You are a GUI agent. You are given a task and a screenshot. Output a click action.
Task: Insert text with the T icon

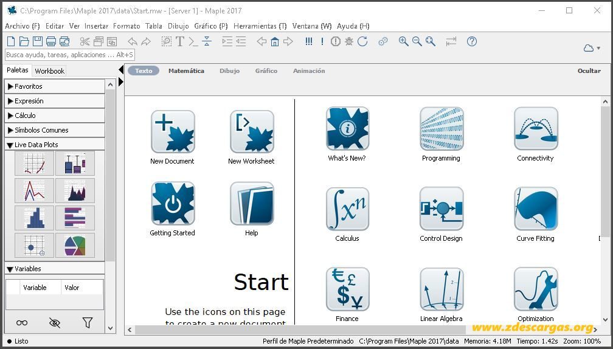pos(180,41)
